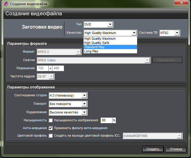191x158 pixels.
Task: Click the app icon in title bar
Action: pyautogui.click(x=5, y=4)
